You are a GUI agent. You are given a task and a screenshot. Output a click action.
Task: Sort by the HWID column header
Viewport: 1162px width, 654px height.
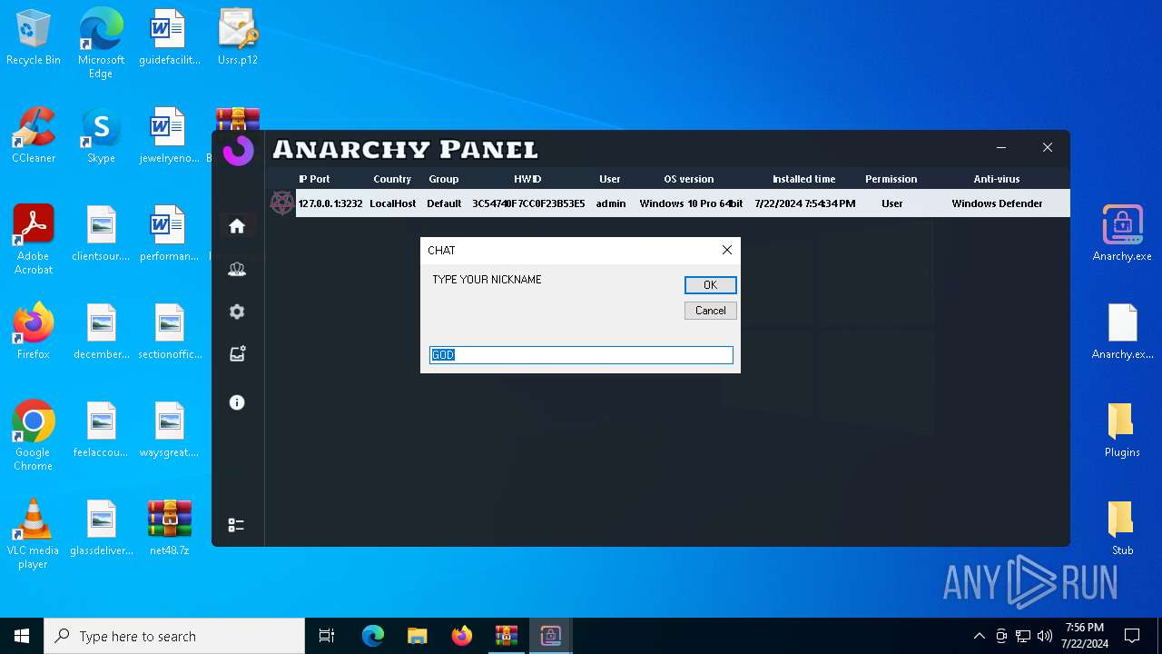point(527,179)
